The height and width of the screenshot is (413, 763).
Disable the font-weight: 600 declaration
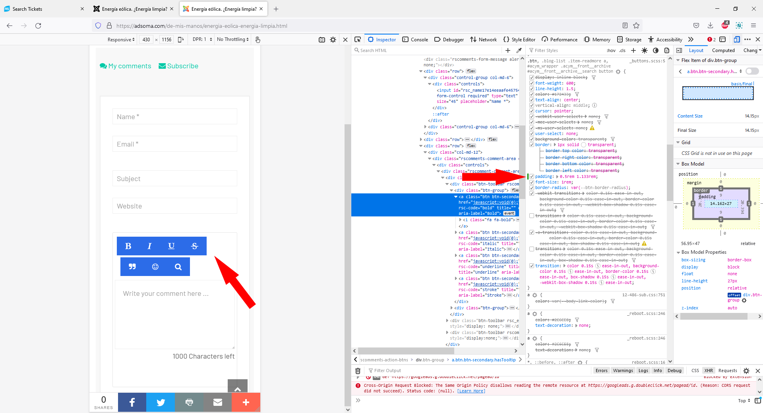[x=532, y=83]
